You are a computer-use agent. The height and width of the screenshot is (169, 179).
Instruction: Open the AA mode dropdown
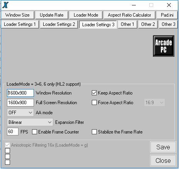20,113
